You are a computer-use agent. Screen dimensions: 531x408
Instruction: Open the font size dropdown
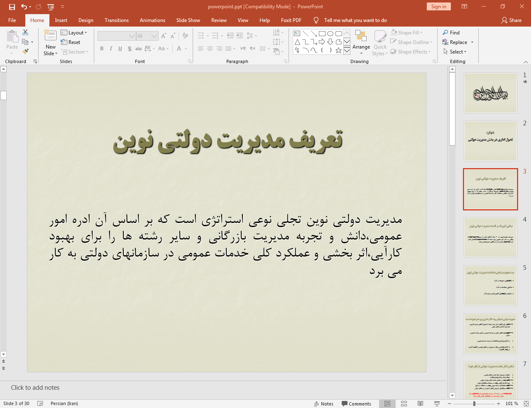[154, 36]
